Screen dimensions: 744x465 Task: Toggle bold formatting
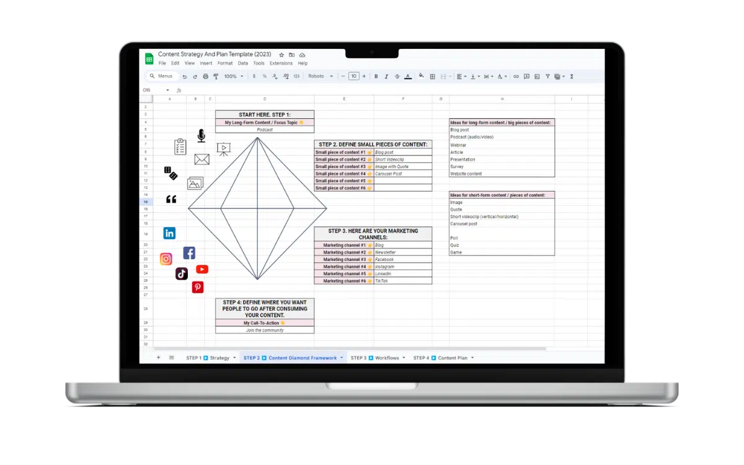(x=376, y=76)
